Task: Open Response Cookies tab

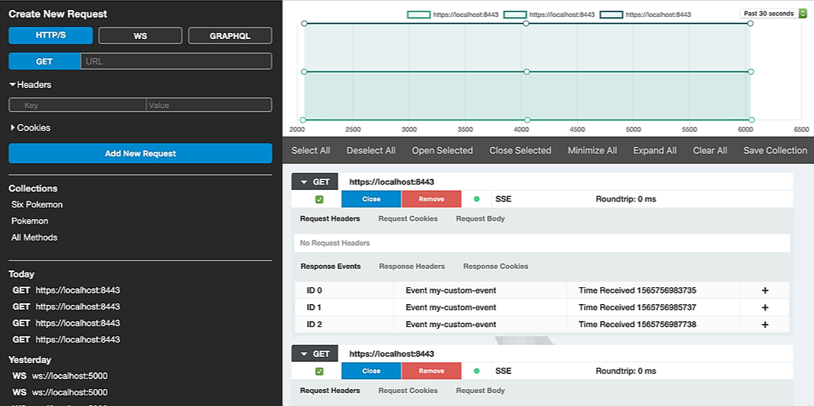Action: click(x=496, y=267)
